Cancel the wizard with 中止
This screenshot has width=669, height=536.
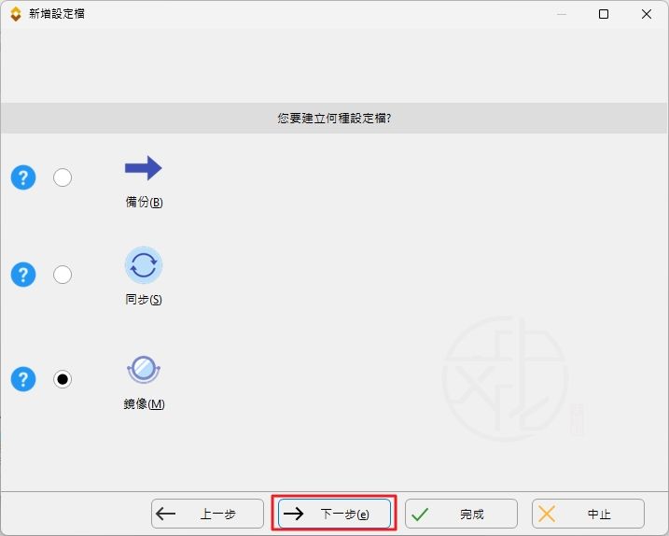[588, 514]
